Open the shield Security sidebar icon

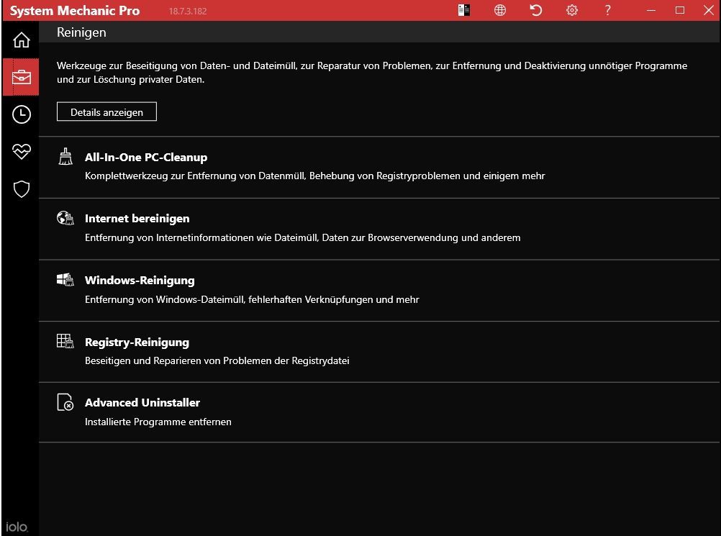[x=21, y=189]
